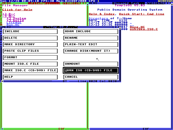Select PASTE CLIP FILES
This screenshot has height=130, width=173.
point(30,51)
